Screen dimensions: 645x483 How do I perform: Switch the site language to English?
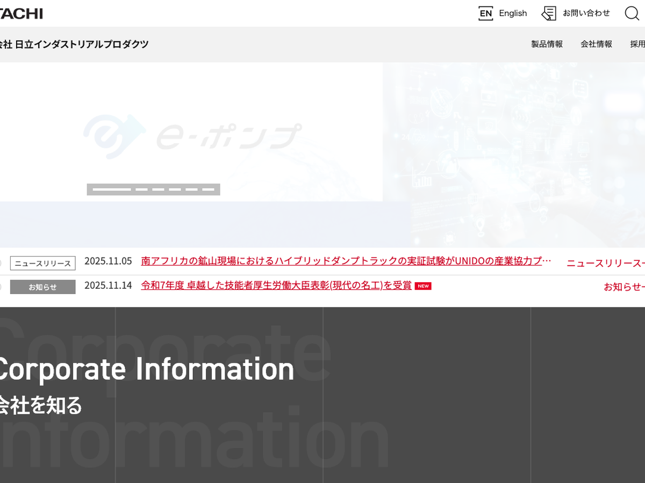click(x=513, y=13)
